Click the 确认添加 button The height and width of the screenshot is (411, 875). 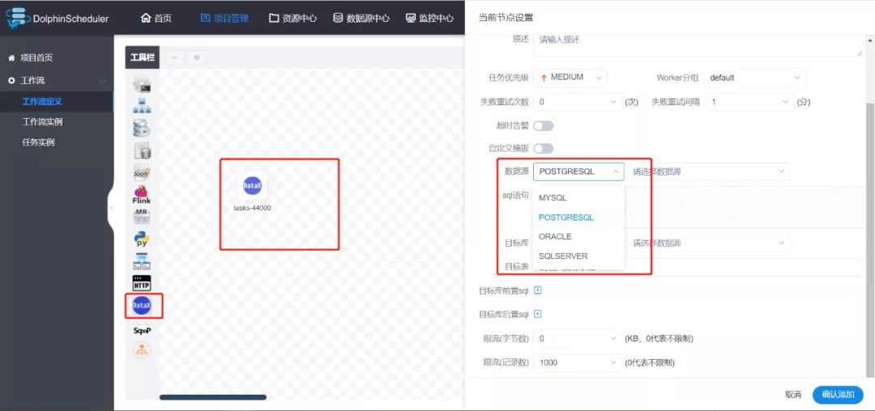click(839, 395)
